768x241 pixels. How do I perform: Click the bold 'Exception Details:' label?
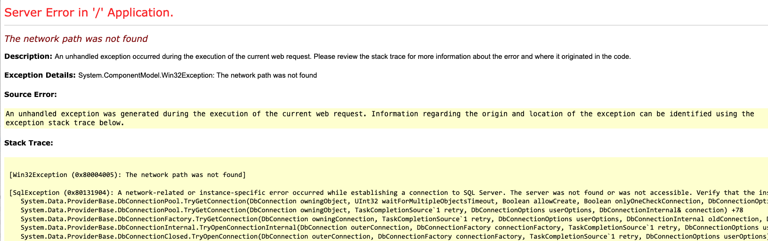pos(40,75)
